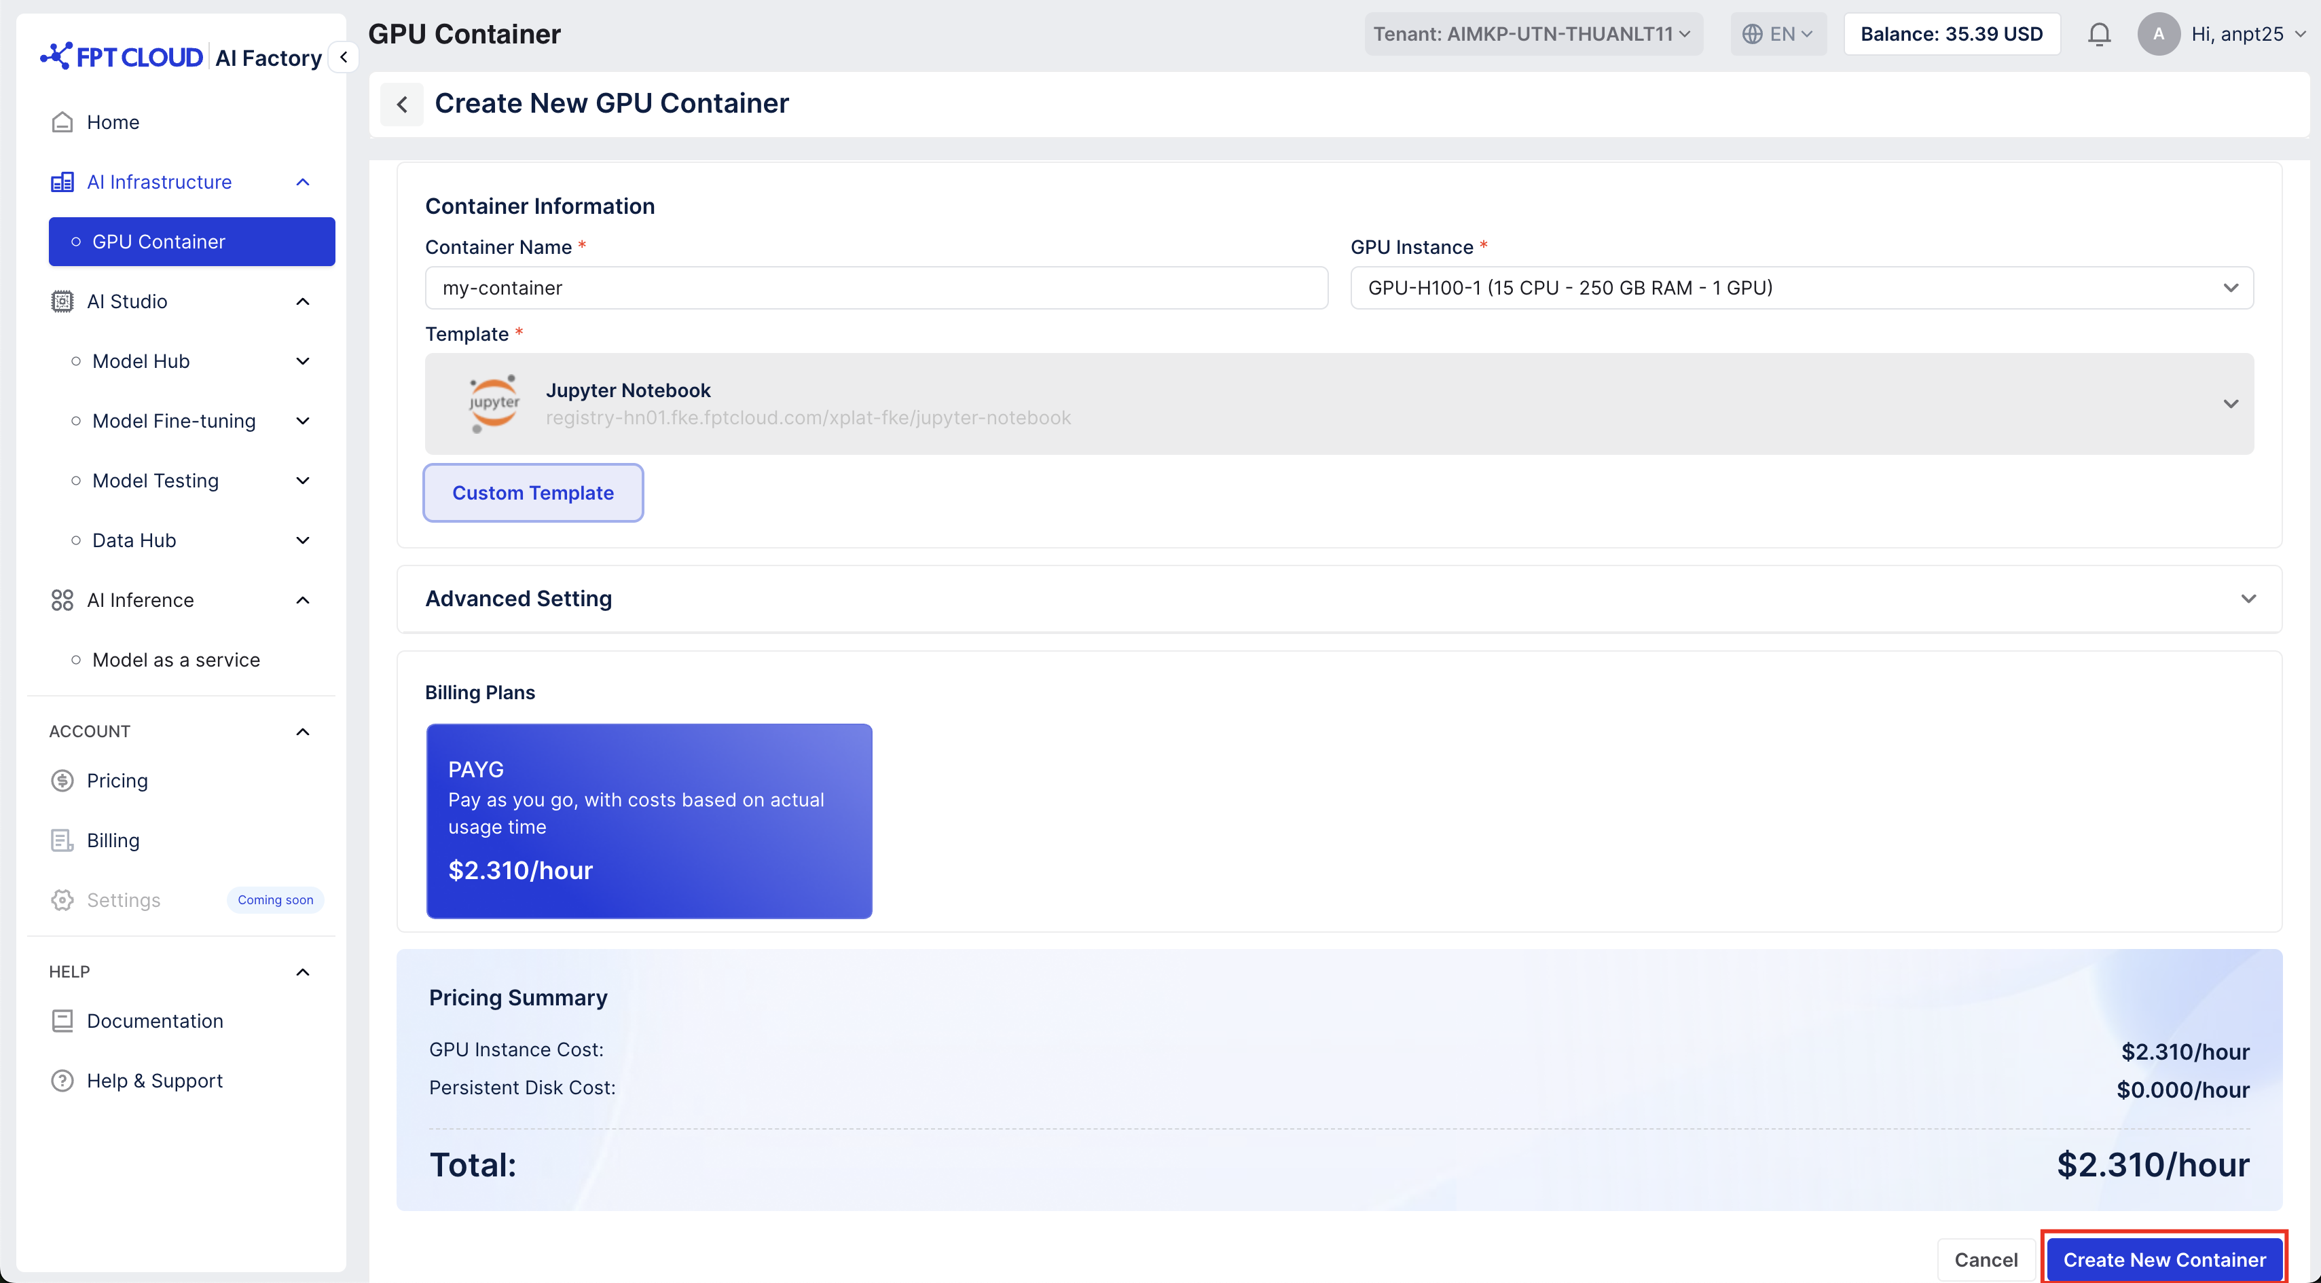2321x1283 pixels.
Task: Open the EN language dropdown
Action: [x=1778, y=34]
